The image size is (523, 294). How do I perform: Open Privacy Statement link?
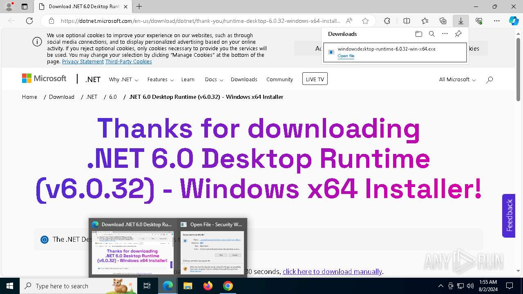point(83,62)
